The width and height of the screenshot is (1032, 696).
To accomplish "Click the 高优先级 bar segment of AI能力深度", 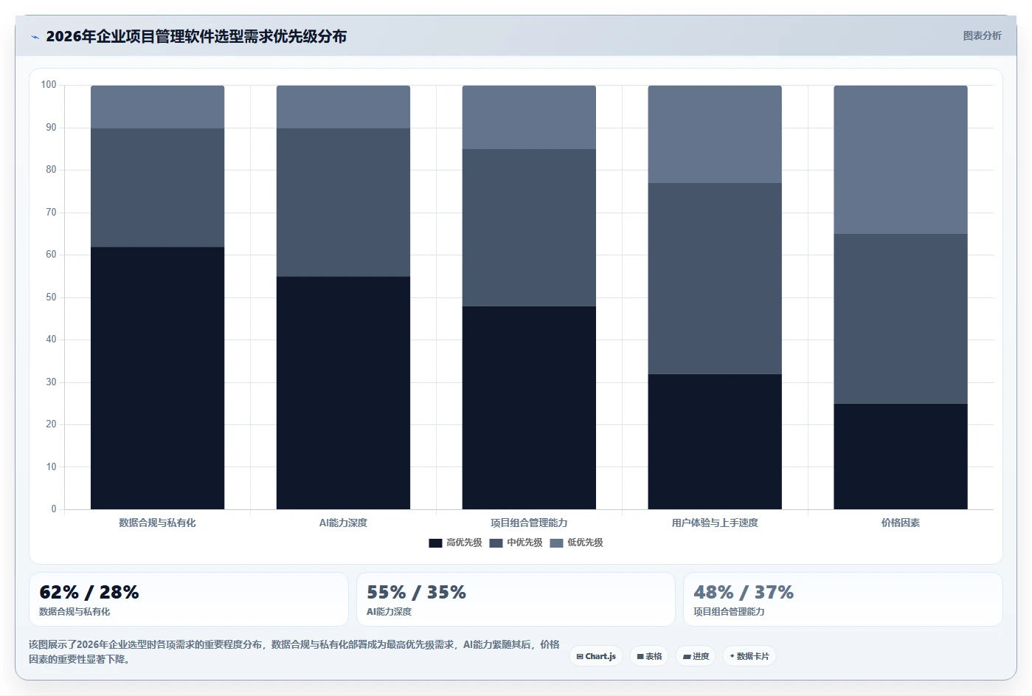I will click(x=343, y=393).
